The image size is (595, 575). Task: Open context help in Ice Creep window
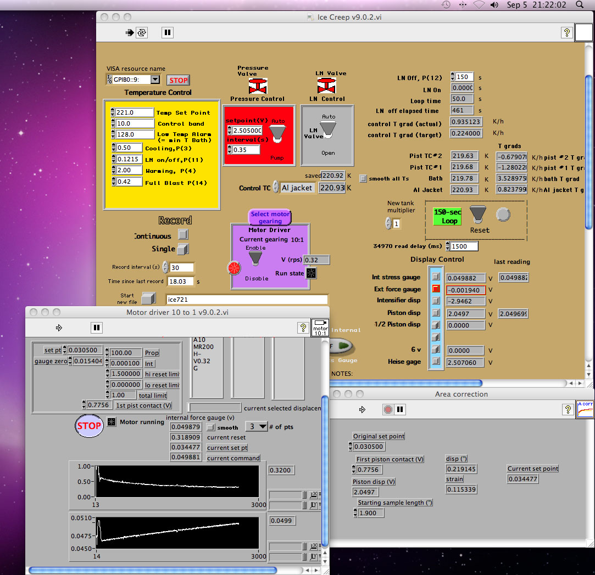pos(566,33)
